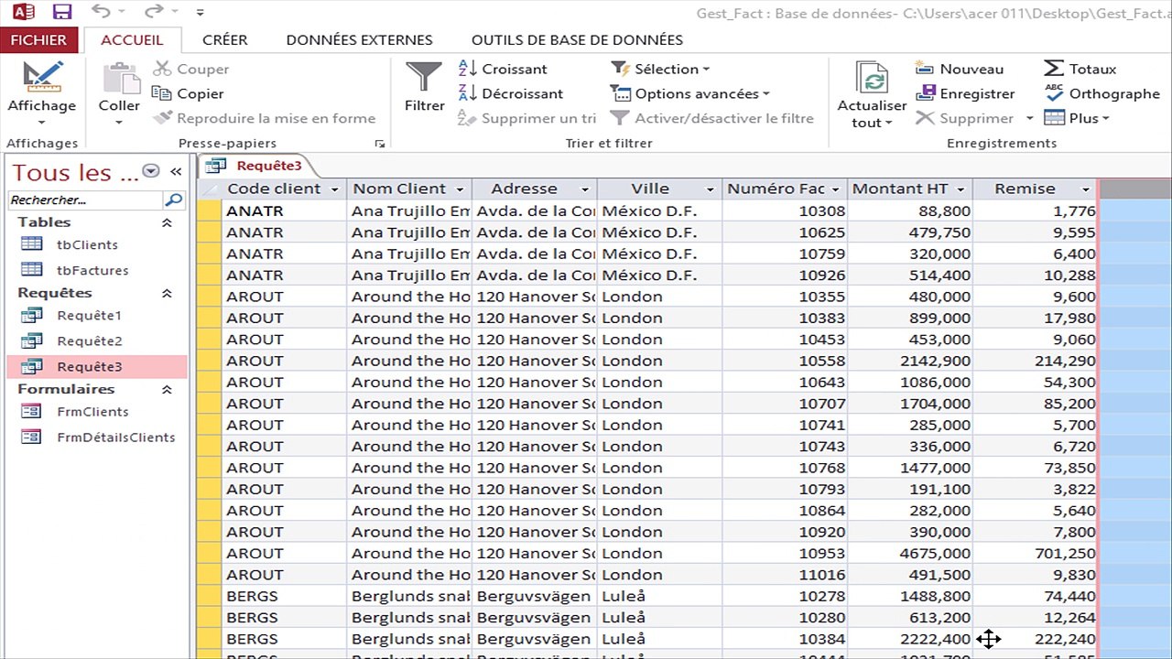Open Nom Client column dropdown arrow
The image size is (1172, 659).
(459, 189)
